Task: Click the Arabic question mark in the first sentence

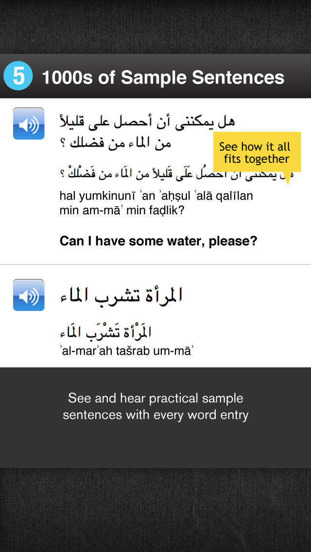Action: (x=63, y=145)
